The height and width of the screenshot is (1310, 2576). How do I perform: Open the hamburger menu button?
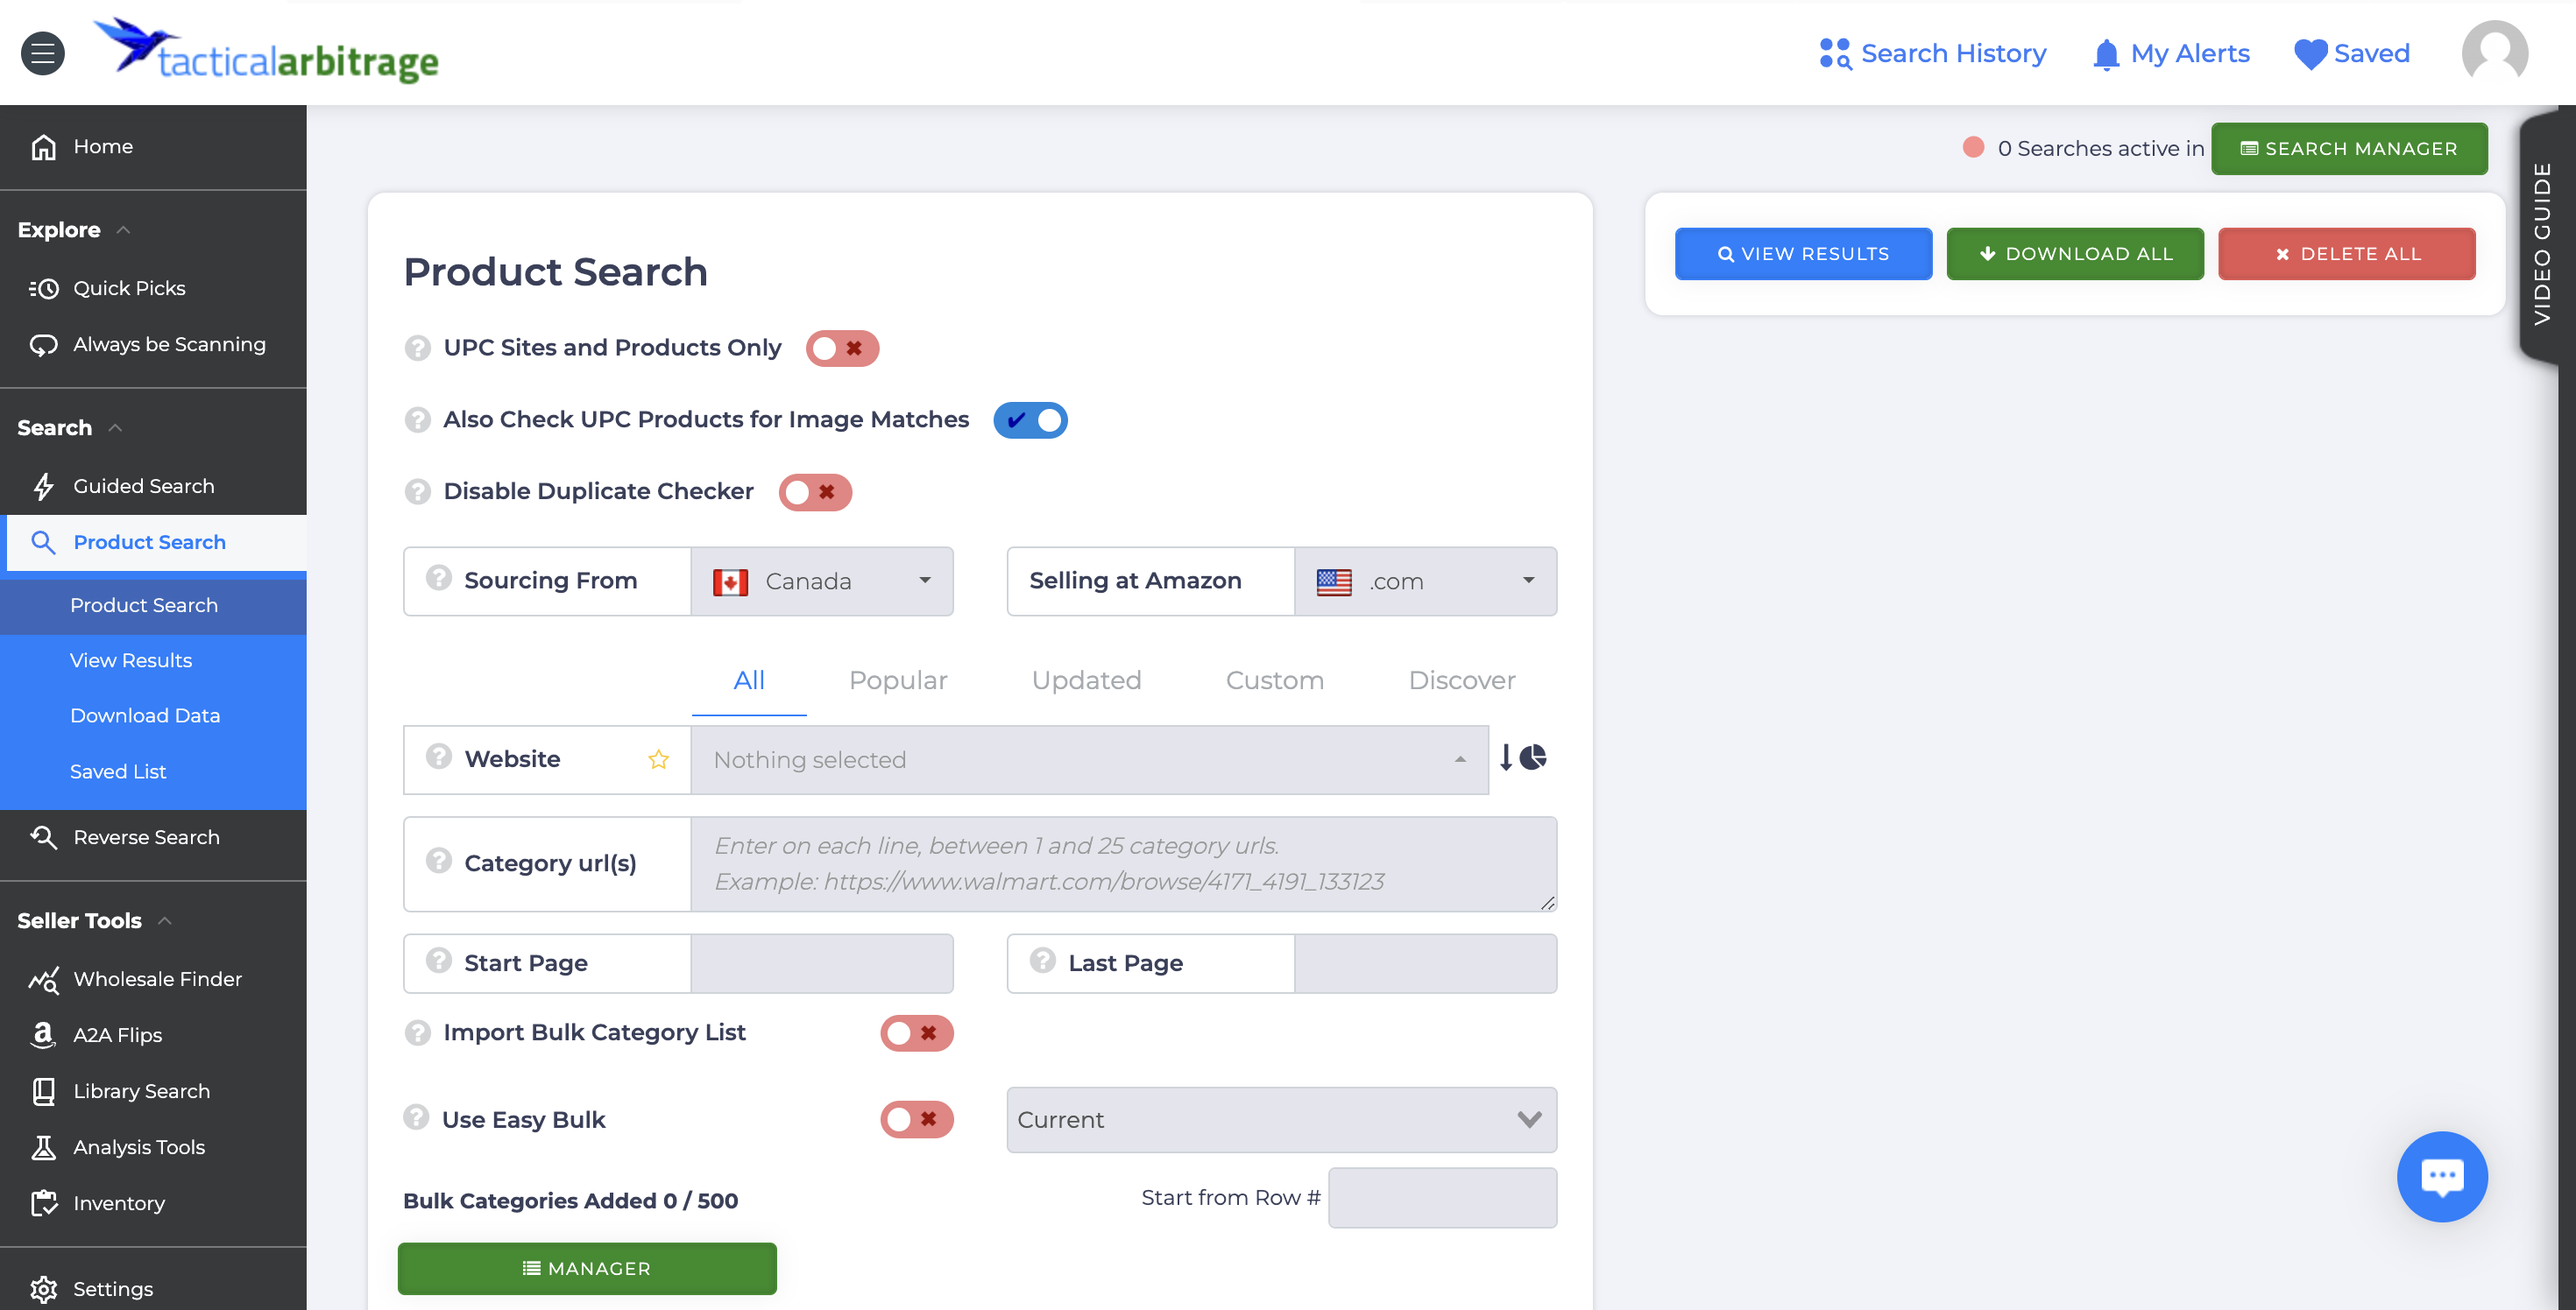pyautogui.click(x=43, y=53)
